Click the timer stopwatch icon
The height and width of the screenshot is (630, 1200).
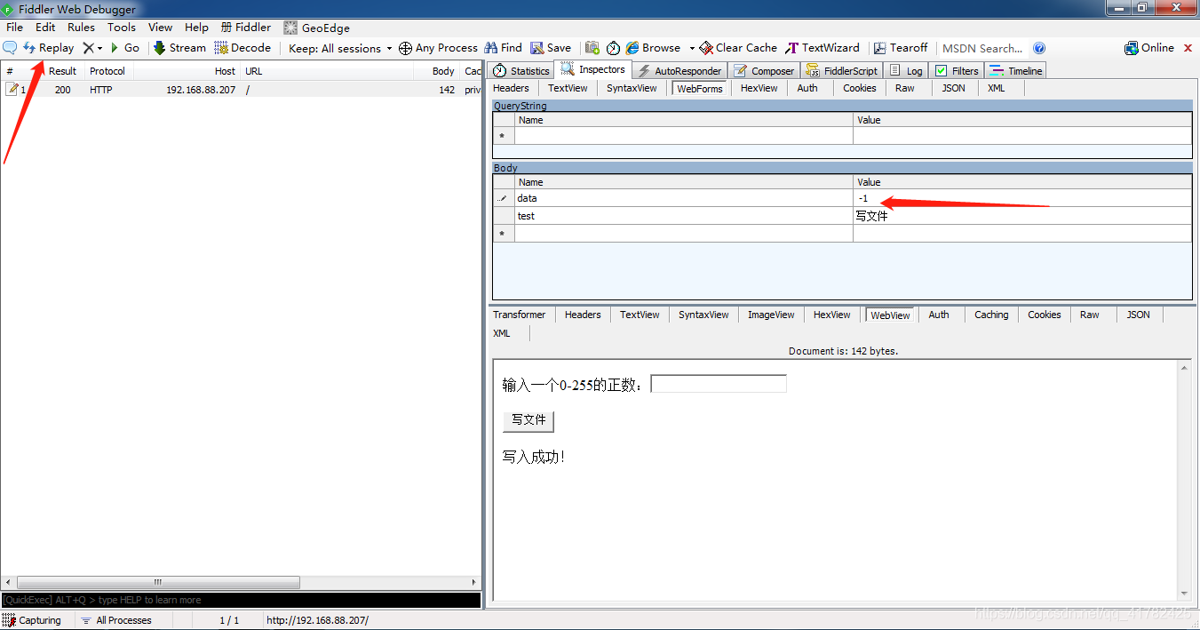(613, 48)
